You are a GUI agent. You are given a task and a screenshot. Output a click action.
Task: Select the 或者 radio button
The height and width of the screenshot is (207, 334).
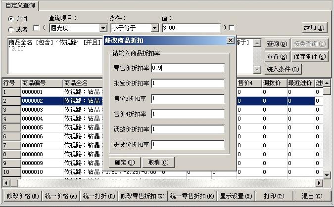[x=10, y=29]
